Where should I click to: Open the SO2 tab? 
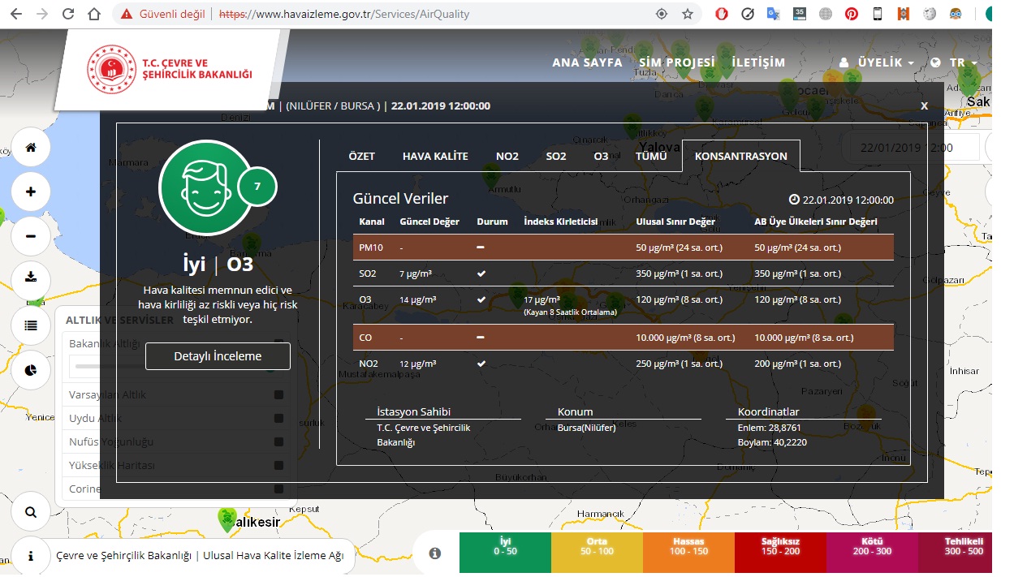coord(556,156)
